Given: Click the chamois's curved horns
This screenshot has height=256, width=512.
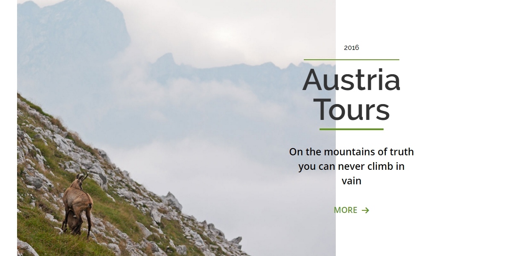Looking at the screenshot, I should point(83,176).
